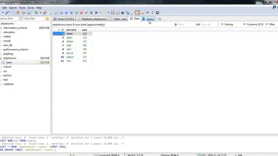The height and width of the screenshot is (156, 278).
Task: Jump to last row with the blue Last icon
Action: click(71, 13)
